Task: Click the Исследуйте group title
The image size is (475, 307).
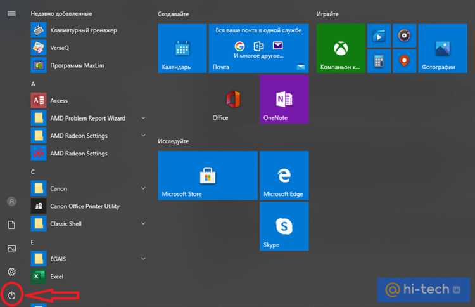Action: pyautogui.click(x=174, y=141)
